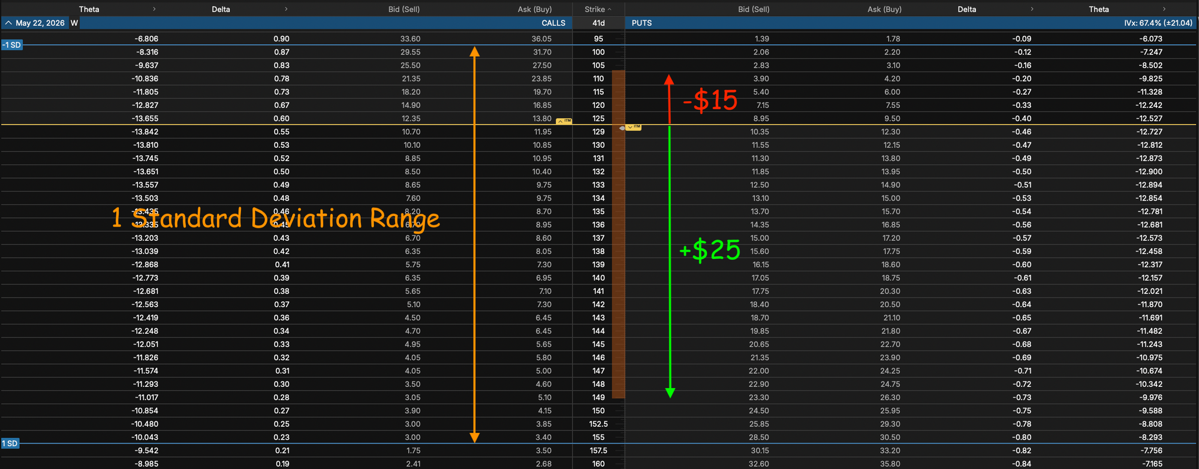Select put ask 1.78 at strike 95
This screenshot has height=469, width=1199.
coord(893,38)
